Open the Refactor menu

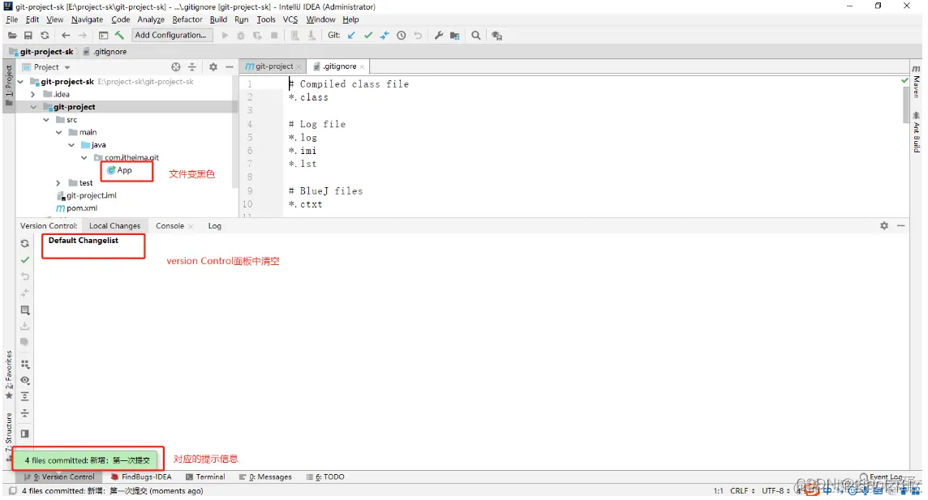point(187,19)
